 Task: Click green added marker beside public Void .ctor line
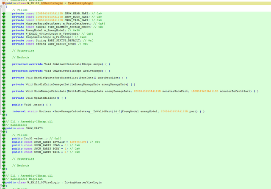point(4,104)
